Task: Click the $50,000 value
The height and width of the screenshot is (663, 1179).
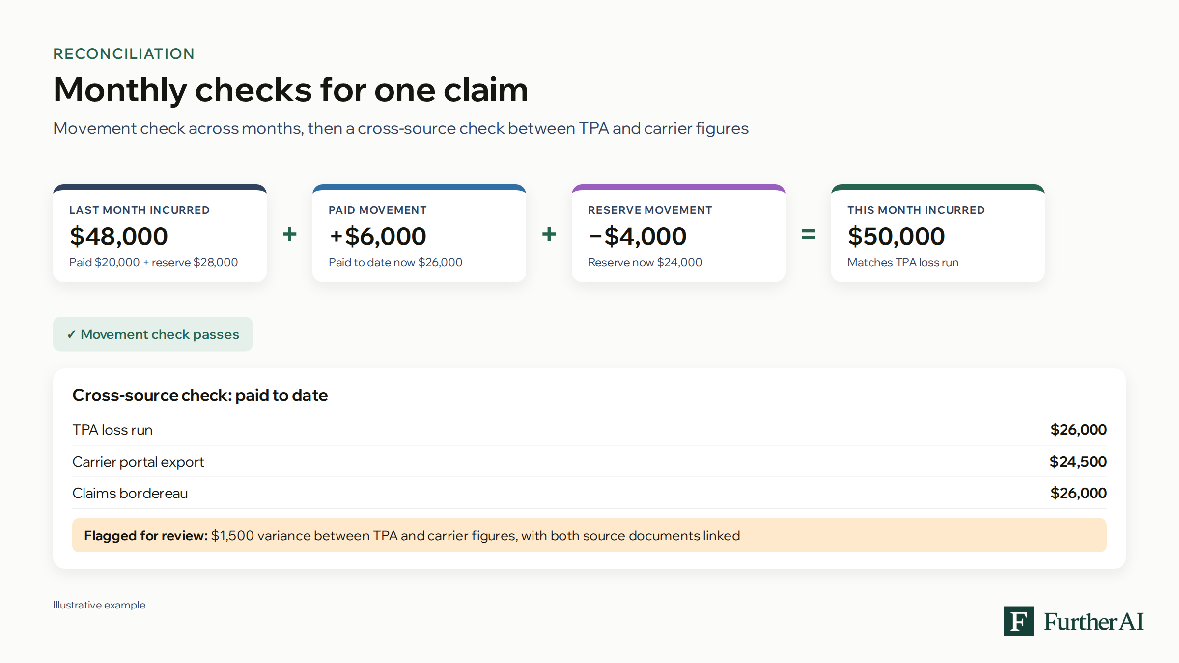Action: pyautogui.click(x=897, y=236)
